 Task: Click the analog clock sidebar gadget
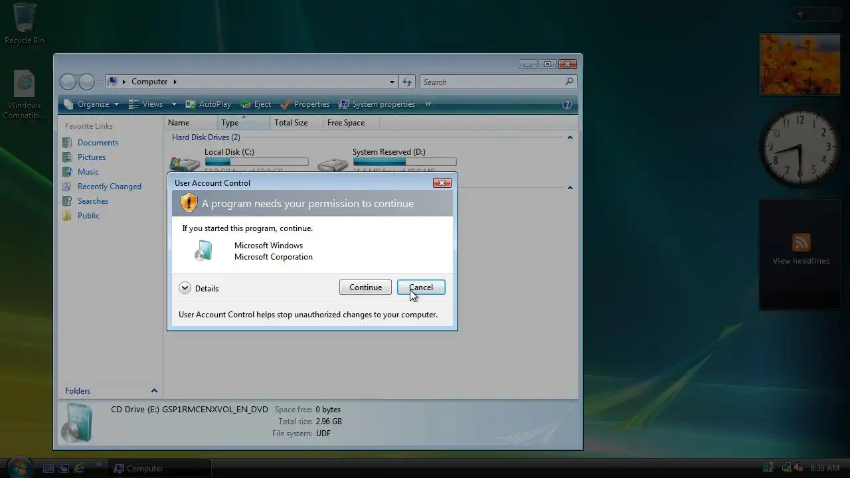[800, 147]
